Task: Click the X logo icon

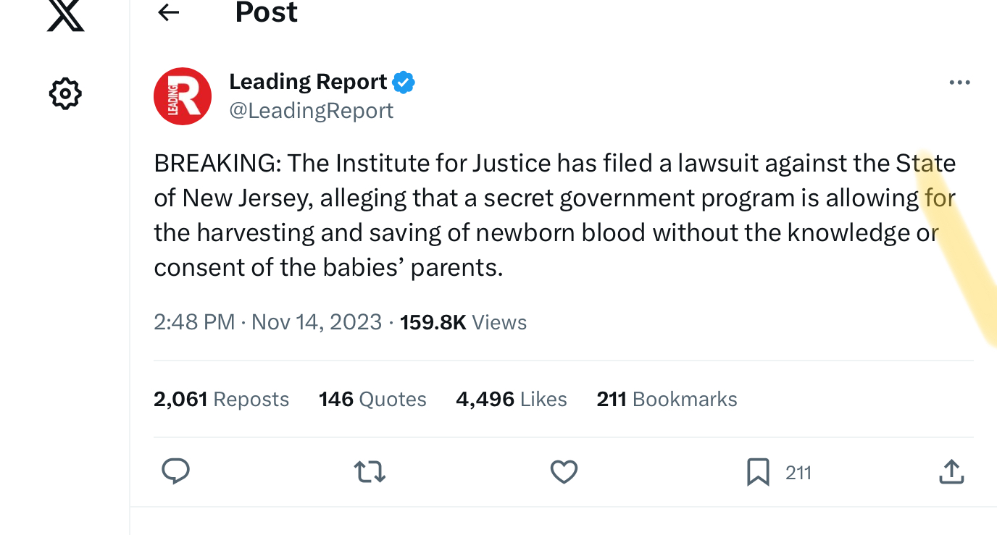Action: coord(65,14)
